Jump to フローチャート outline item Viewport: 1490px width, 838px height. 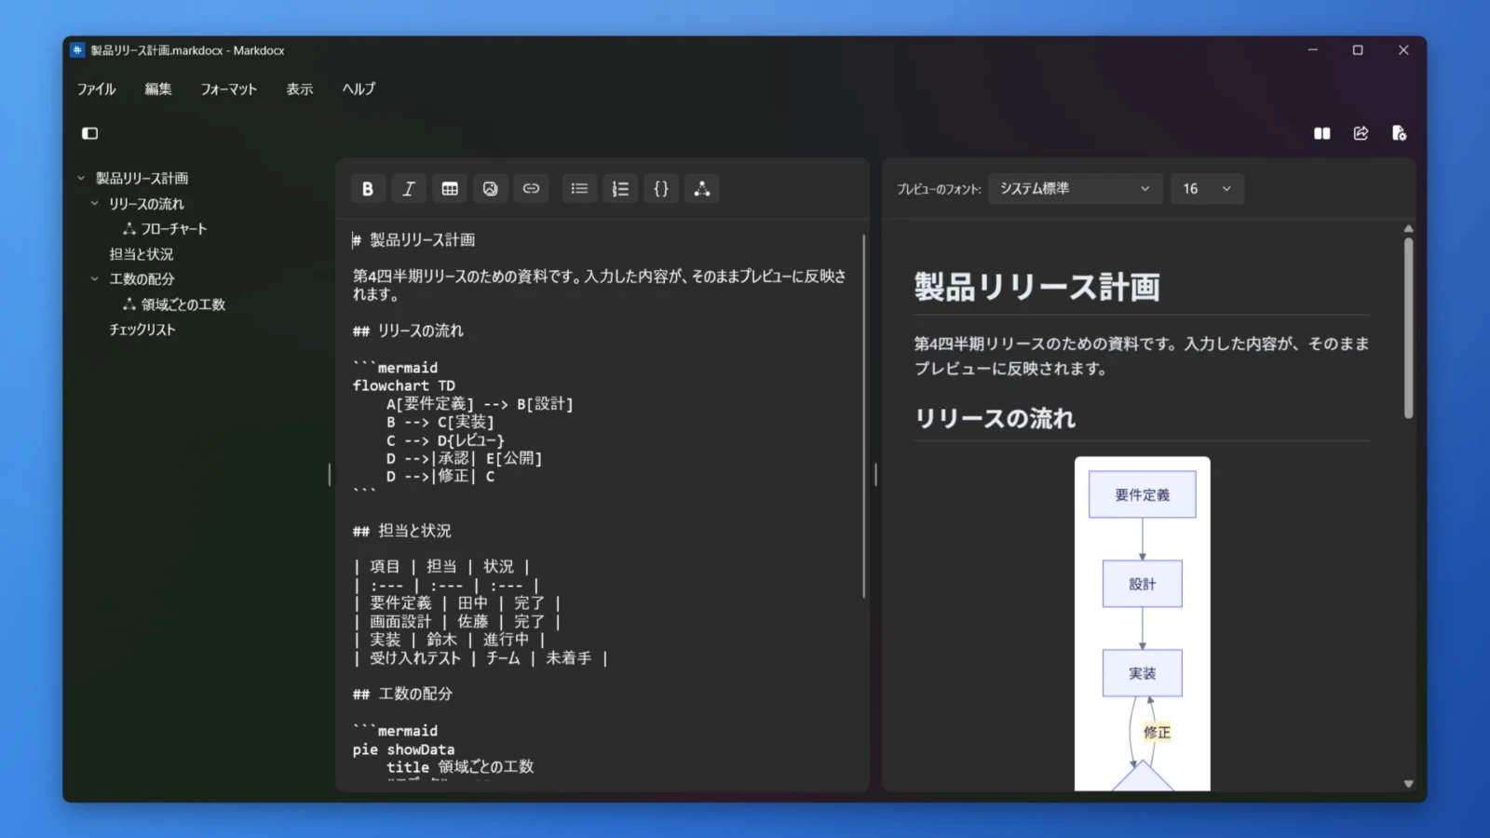174,228
